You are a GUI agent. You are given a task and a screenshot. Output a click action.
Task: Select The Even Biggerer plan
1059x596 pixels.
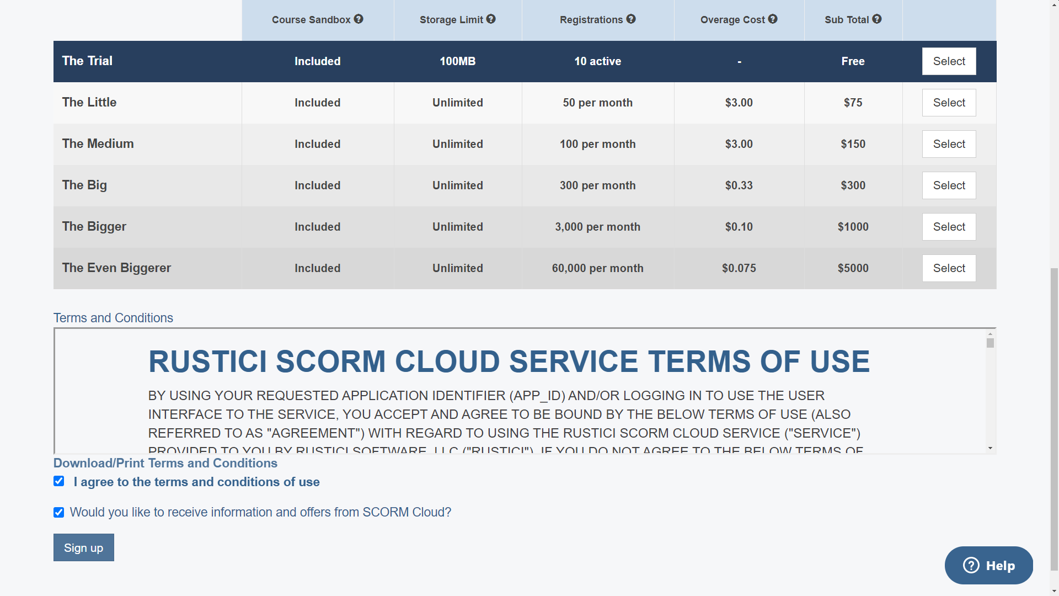tap(949, 268)
